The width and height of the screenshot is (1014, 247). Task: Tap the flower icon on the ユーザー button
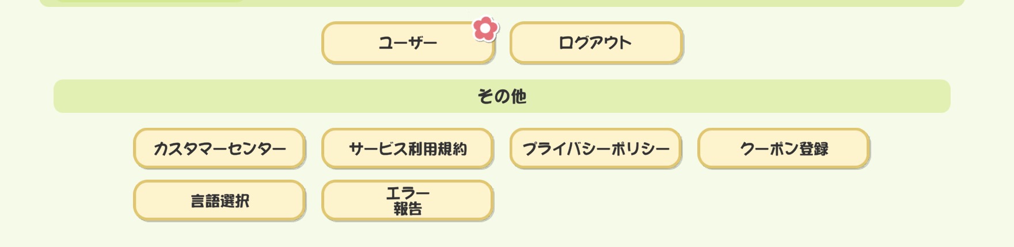(x=485, y=29)
